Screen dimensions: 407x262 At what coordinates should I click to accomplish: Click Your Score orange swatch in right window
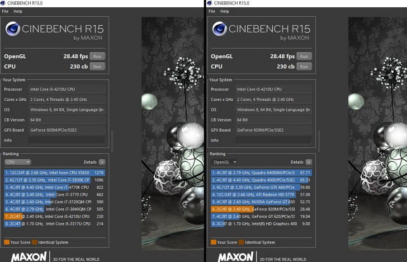213,242
